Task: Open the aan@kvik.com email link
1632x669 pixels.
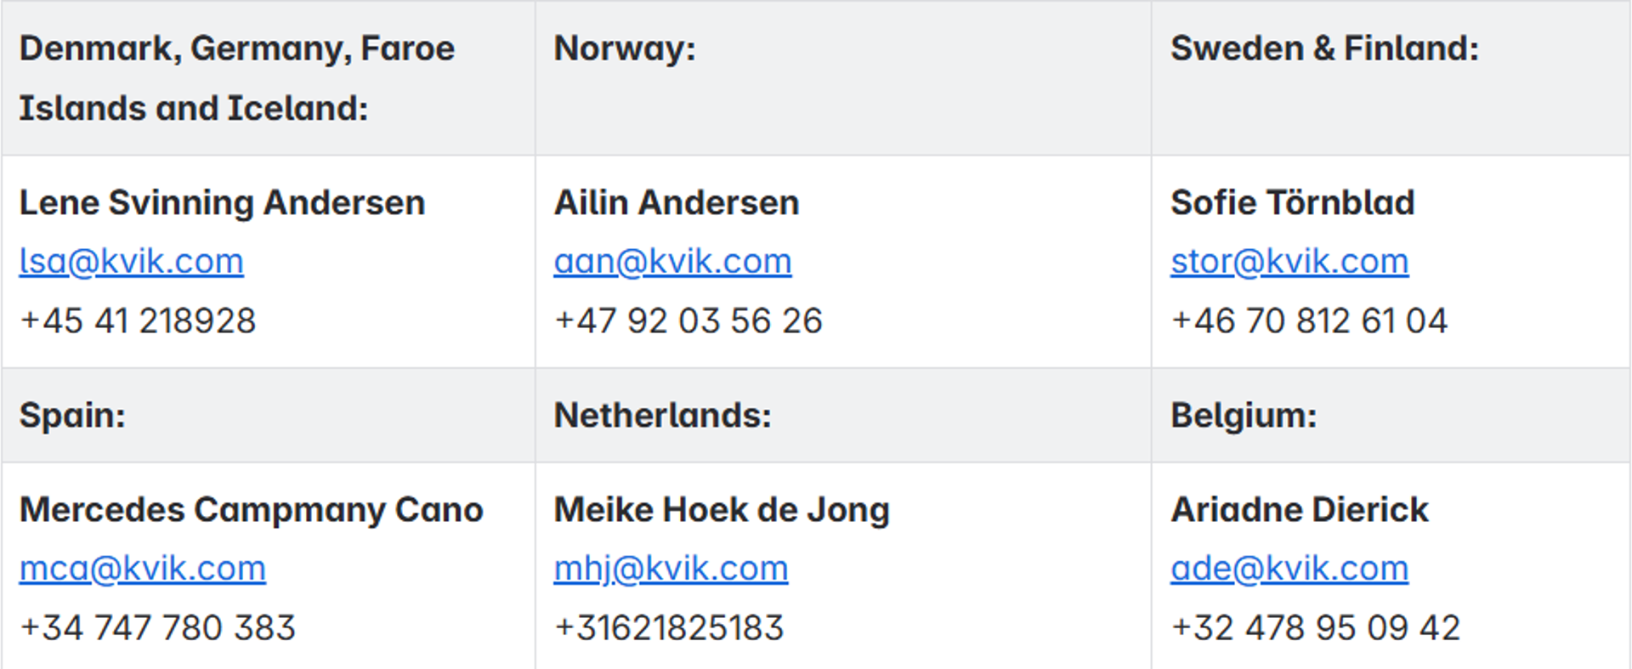Action: pyautogui.click(x=672, y=262)
